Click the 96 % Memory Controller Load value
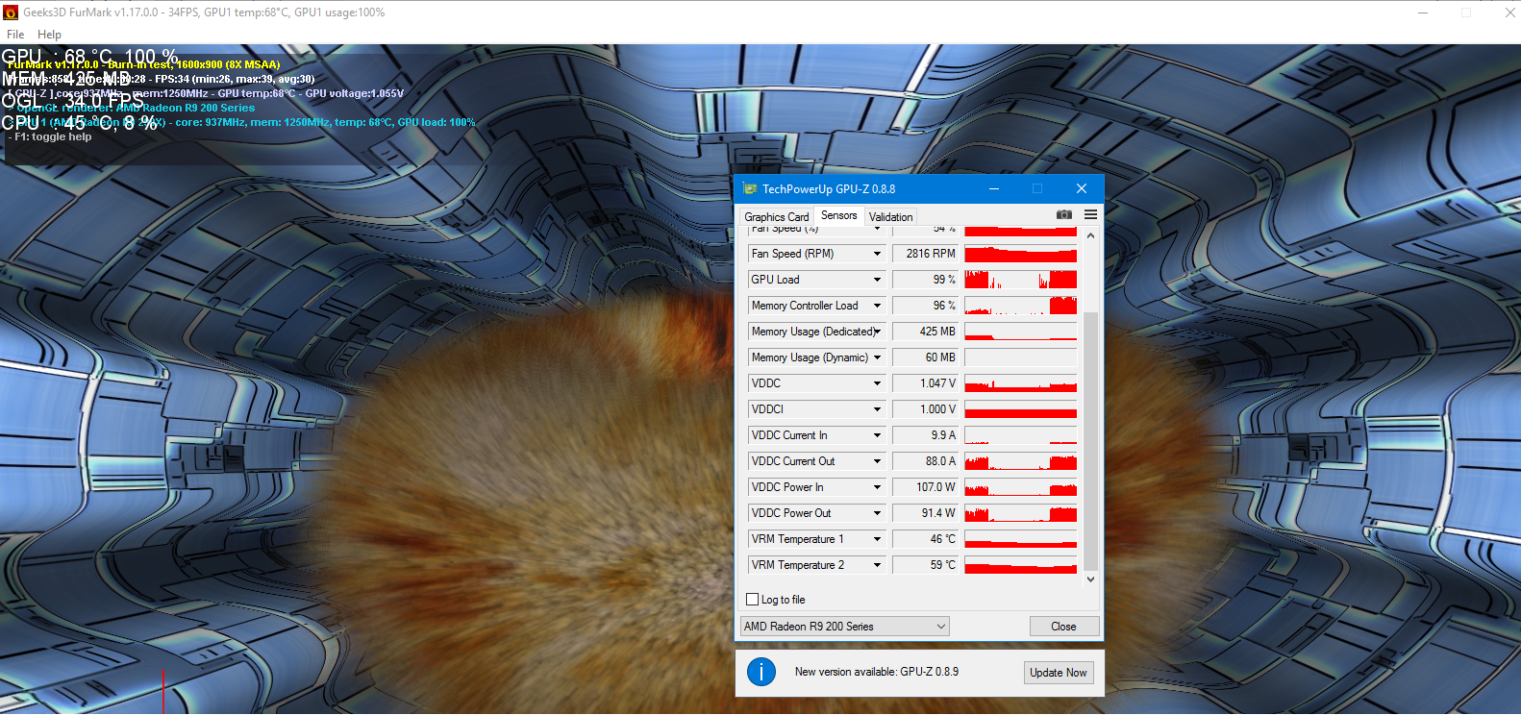This screenshot has height=715, width=1521. pos(926,306)
